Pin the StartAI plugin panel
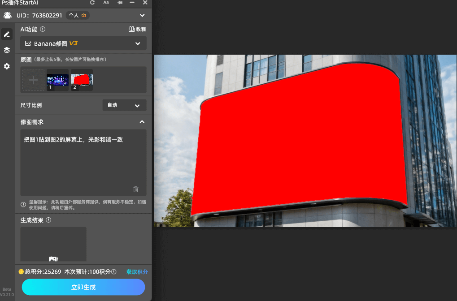 tap(119, 3)
